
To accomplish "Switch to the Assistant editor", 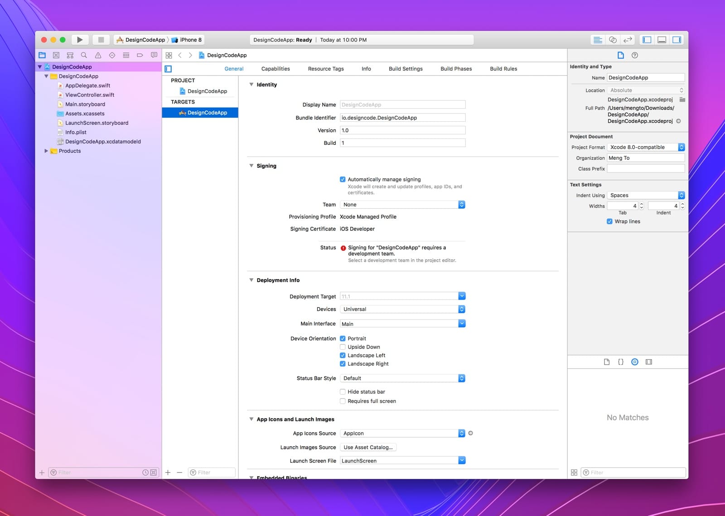I will (x=613, y=40).
